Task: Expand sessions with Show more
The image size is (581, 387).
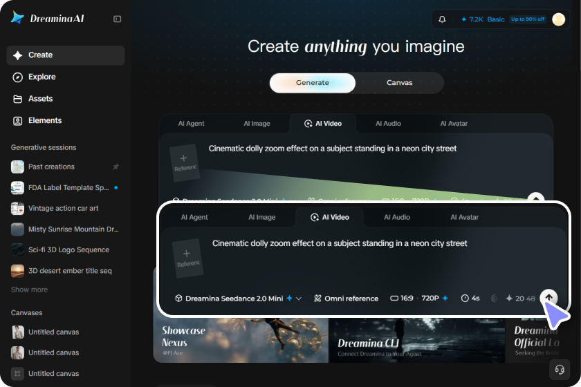Action: [29, 290]
